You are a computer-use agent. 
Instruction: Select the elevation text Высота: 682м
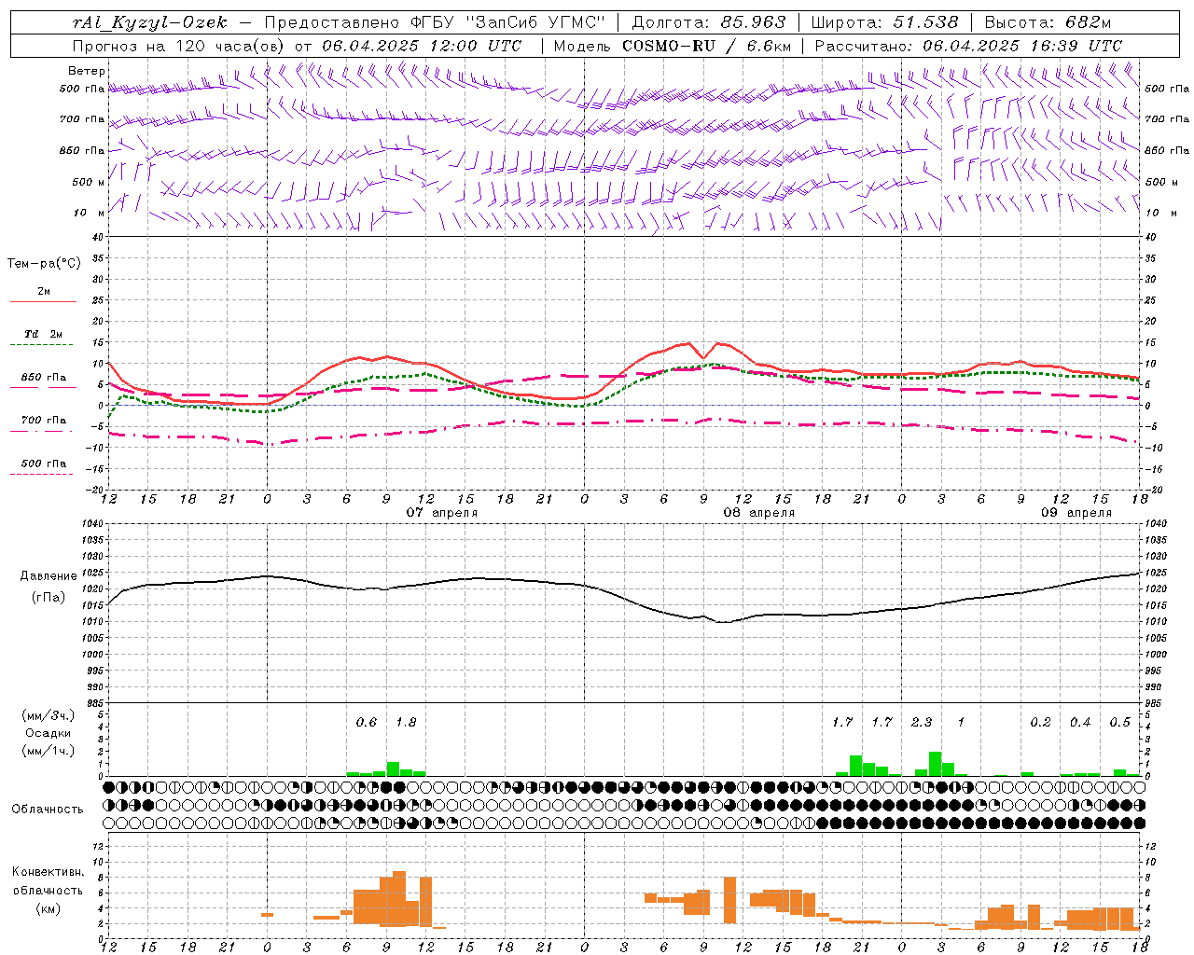(x=1048, y=22)
